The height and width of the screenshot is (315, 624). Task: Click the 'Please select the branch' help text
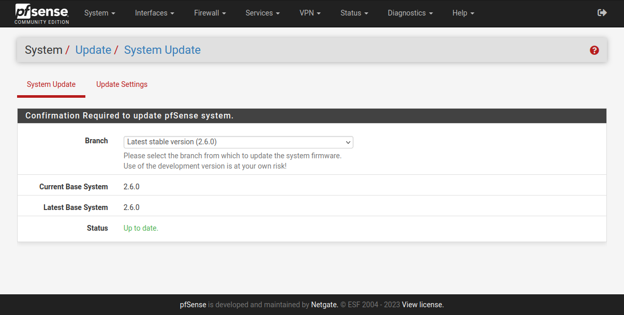point(232,156)
